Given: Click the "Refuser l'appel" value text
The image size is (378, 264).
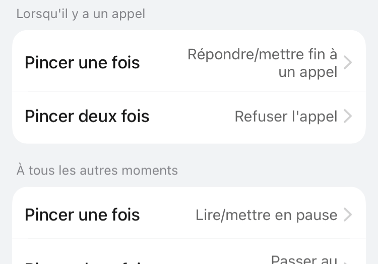Looking at the screenshot, I should tap(286, 117).
